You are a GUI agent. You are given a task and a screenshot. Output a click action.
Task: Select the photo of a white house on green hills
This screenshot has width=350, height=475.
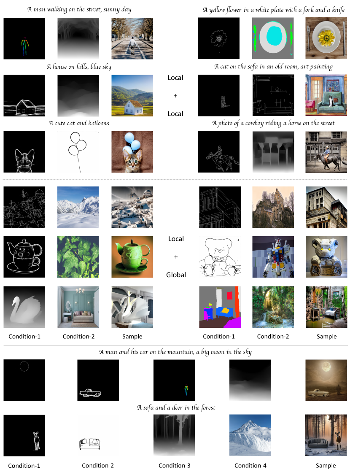[132, 96]
